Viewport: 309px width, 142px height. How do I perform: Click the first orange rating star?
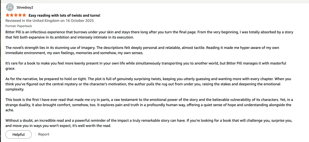tap(8, 15)
